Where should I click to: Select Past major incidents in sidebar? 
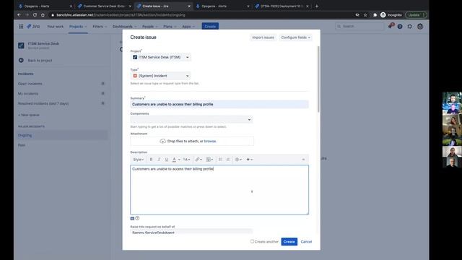click(62, 145)
